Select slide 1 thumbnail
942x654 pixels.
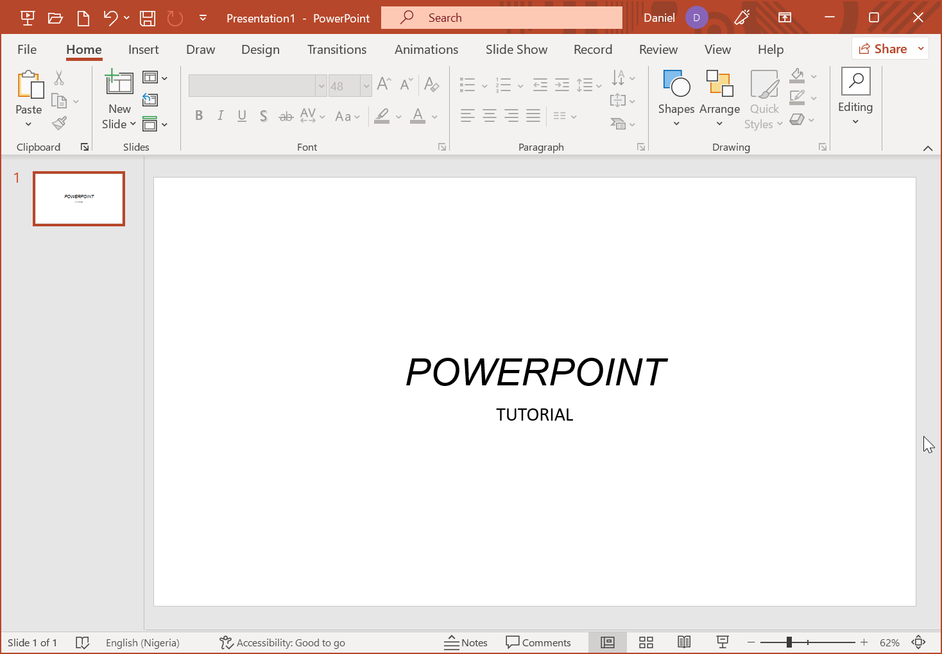[79, 199]
